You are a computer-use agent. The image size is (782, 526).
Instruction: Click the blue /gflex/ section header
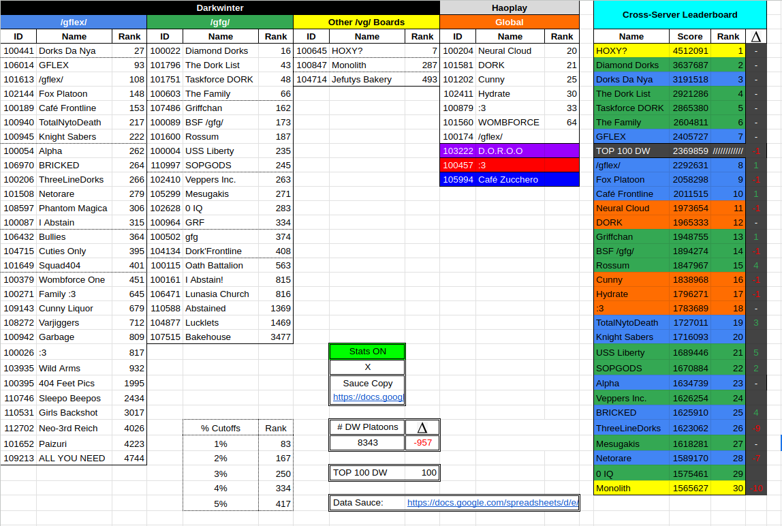(74, 22)
